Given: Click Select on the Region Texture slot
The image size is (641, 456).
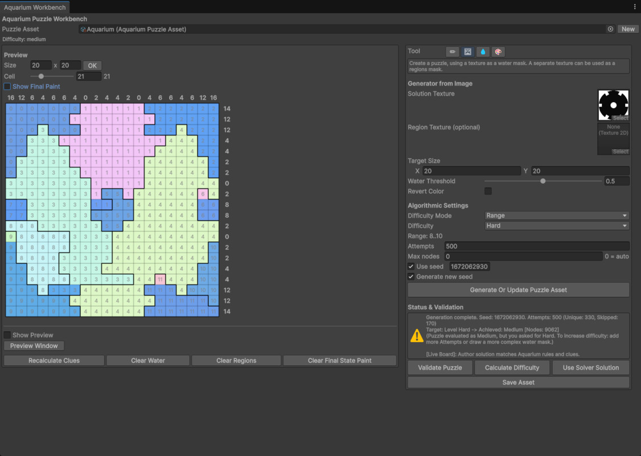Looking at the screenshot, I should (x=620, y=152).
